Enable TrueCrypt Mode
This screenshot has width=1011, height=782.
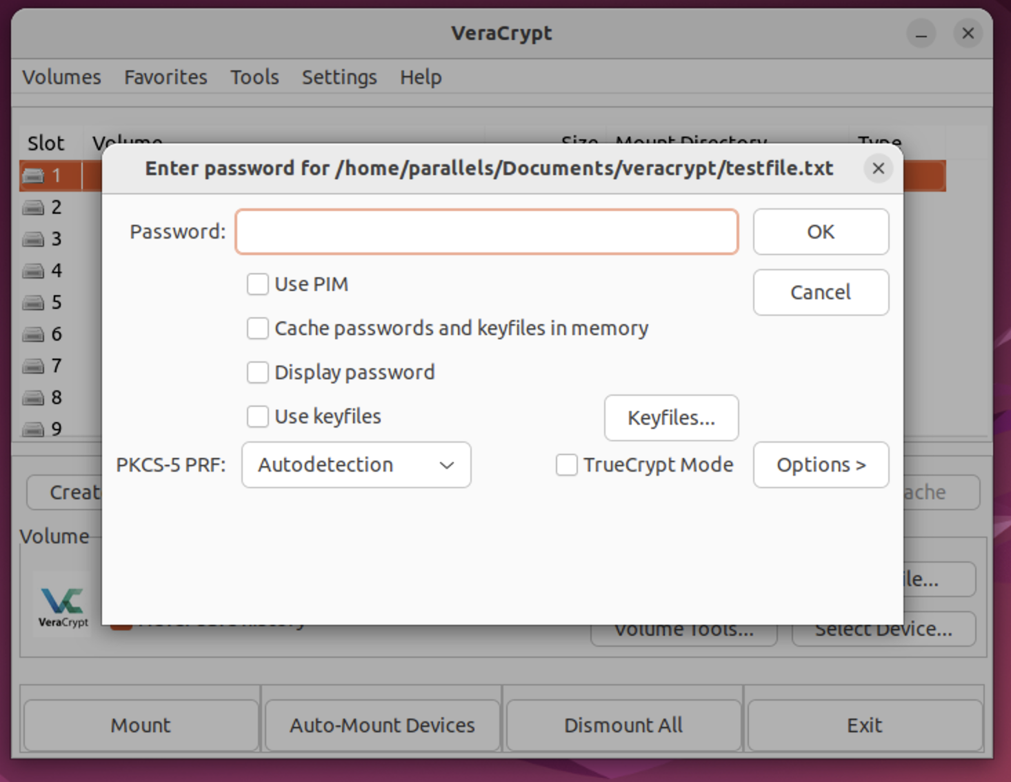coord(565,465)
